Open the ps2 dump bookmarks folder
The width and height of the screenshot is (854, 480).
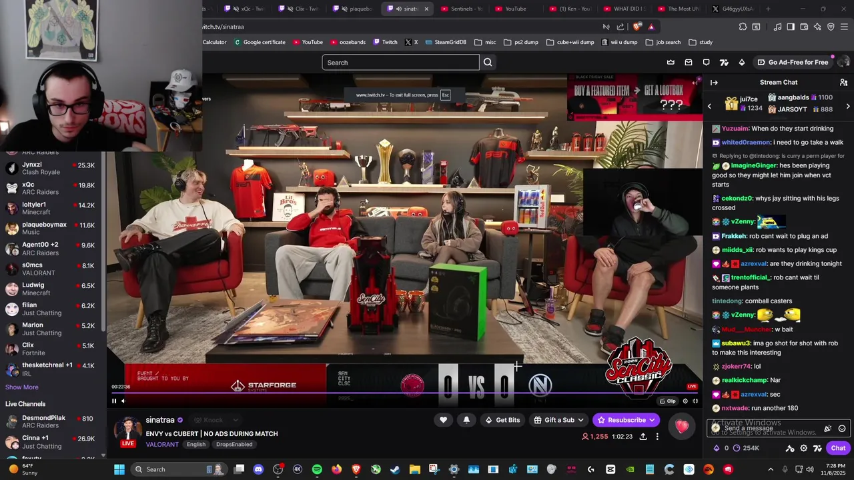click(x=521, y=42)
